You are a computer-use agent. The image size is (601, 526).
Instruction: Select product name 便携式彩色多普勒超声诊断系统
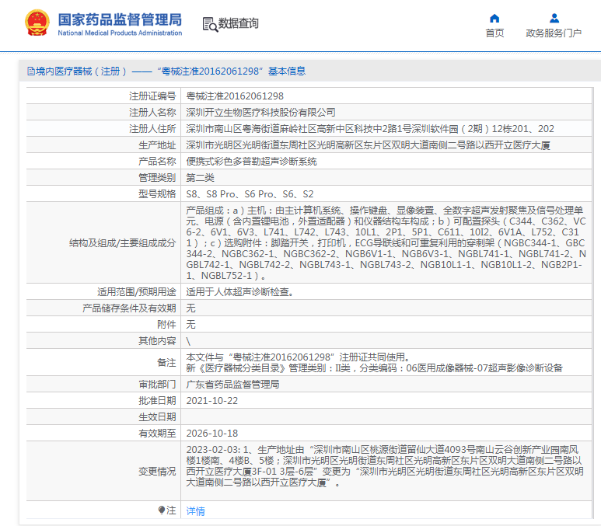tap(251, 162)
